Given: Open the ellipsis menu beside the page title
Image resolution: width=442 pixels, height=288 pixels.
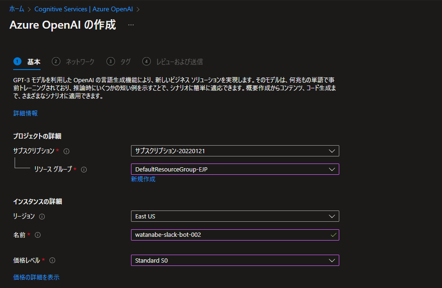Looking at the screenshot, I should point(131,26).
